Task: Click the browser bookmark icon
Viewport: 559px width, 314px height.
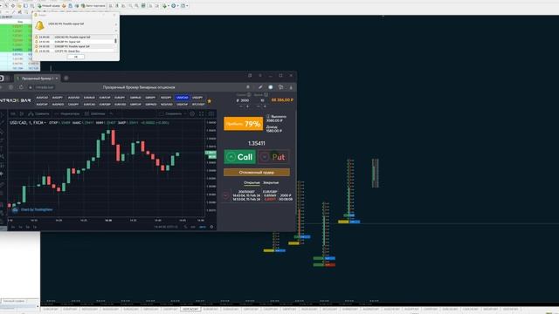Action: [x=248, y=87]
